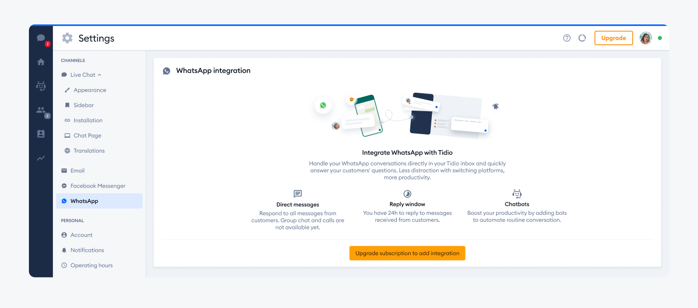Click Upgrade subscription to add integration
This screenshot has width=698, height=308.
point(407,253)
